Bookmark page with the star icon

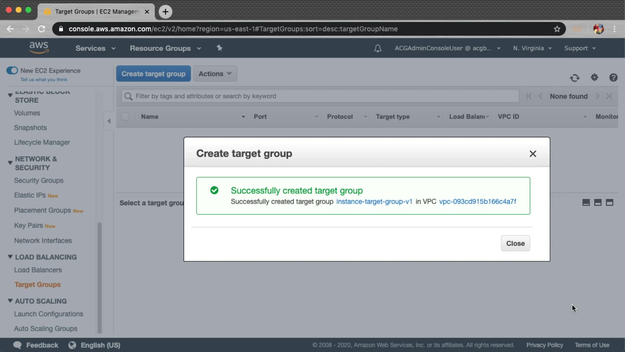click(557, 29)
